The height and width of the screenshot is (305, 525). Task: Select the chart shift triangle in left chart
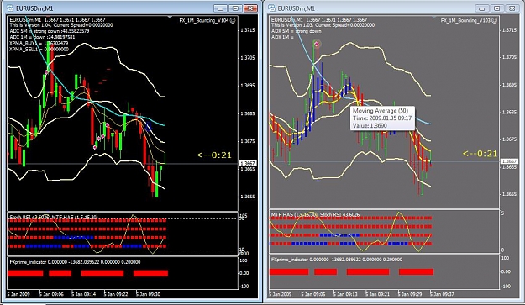coord(170,17)
